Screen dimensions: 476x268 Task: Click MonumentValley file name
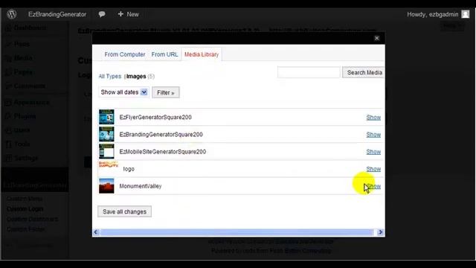point(141,186)
